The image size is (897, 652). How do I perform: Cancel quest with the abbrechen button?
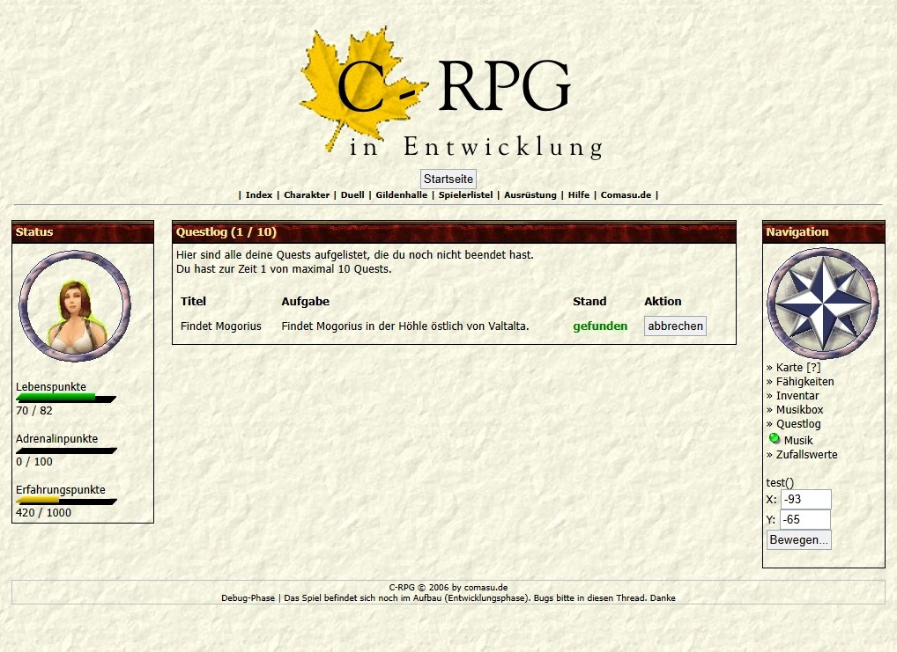[x=675, y=326]
